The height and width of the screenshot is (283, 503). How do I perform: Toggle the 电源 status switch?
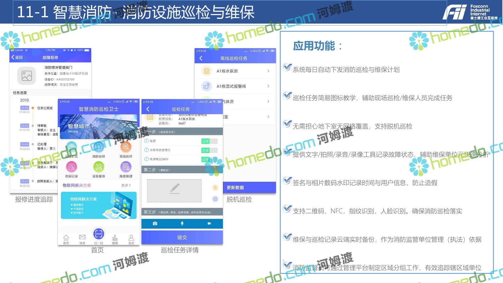point(209,141)
